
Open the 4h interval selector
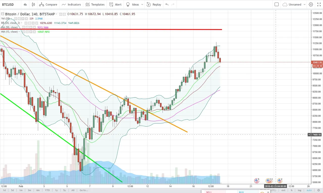click(25, 4)
